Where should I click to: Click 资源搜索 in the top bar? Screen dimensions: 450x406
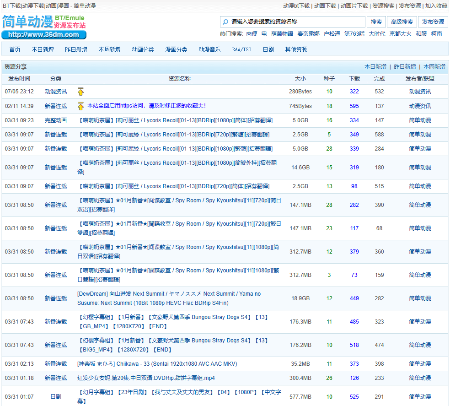click(383, 6)
